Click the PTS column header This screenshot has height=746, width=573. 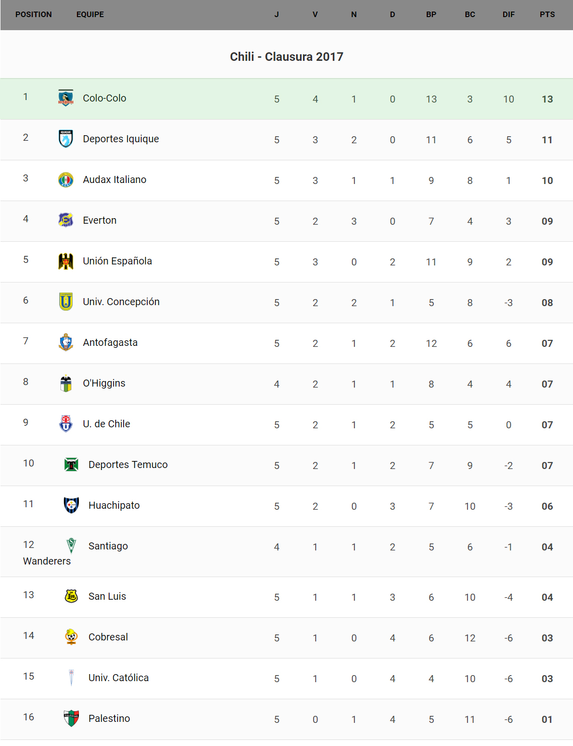point(547,15)
